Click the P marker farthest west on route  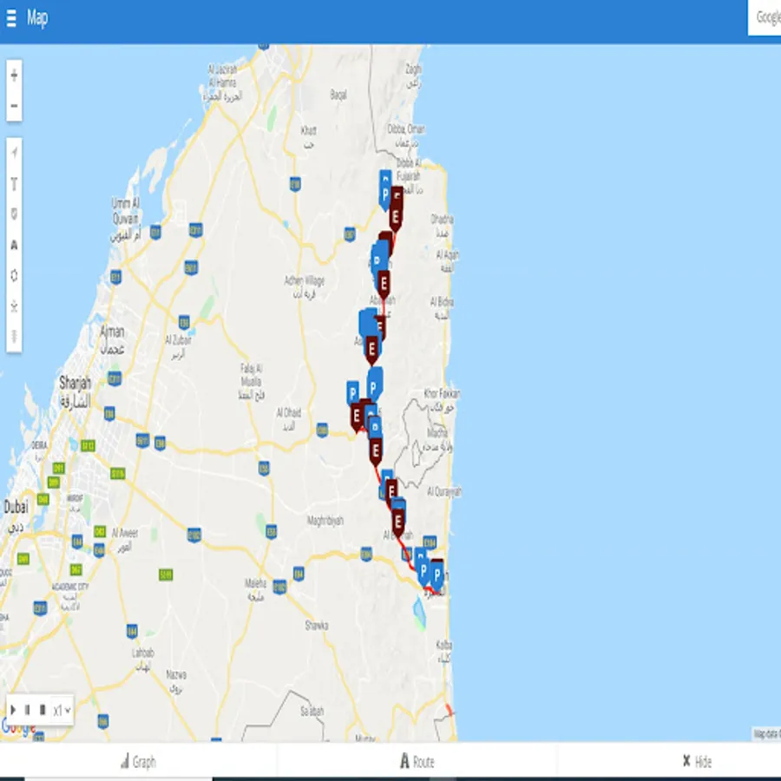pos(352,393)
